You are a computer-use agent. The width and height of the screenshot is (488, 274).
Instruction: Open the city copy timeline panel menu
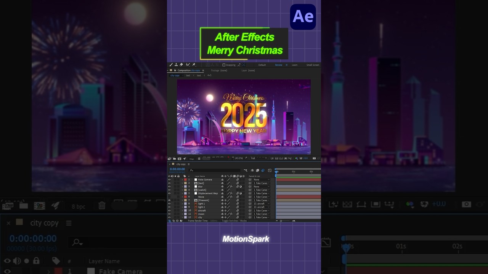[x=189, y=164]
